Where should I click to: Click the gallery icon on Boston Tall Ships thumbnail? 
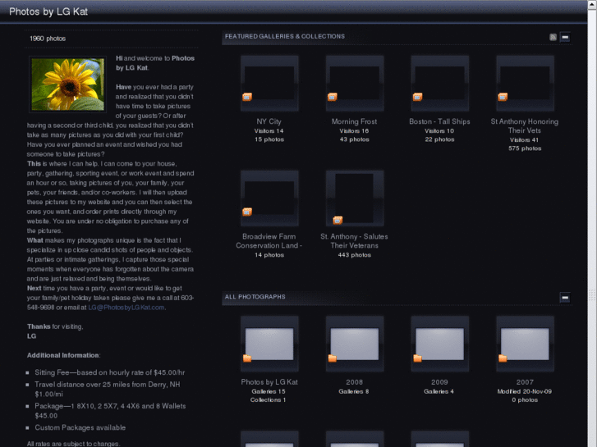pyautogui.click(x=418, y=97)
